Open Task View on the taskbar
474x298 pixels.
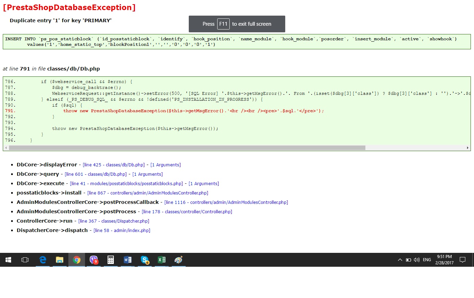25,260
